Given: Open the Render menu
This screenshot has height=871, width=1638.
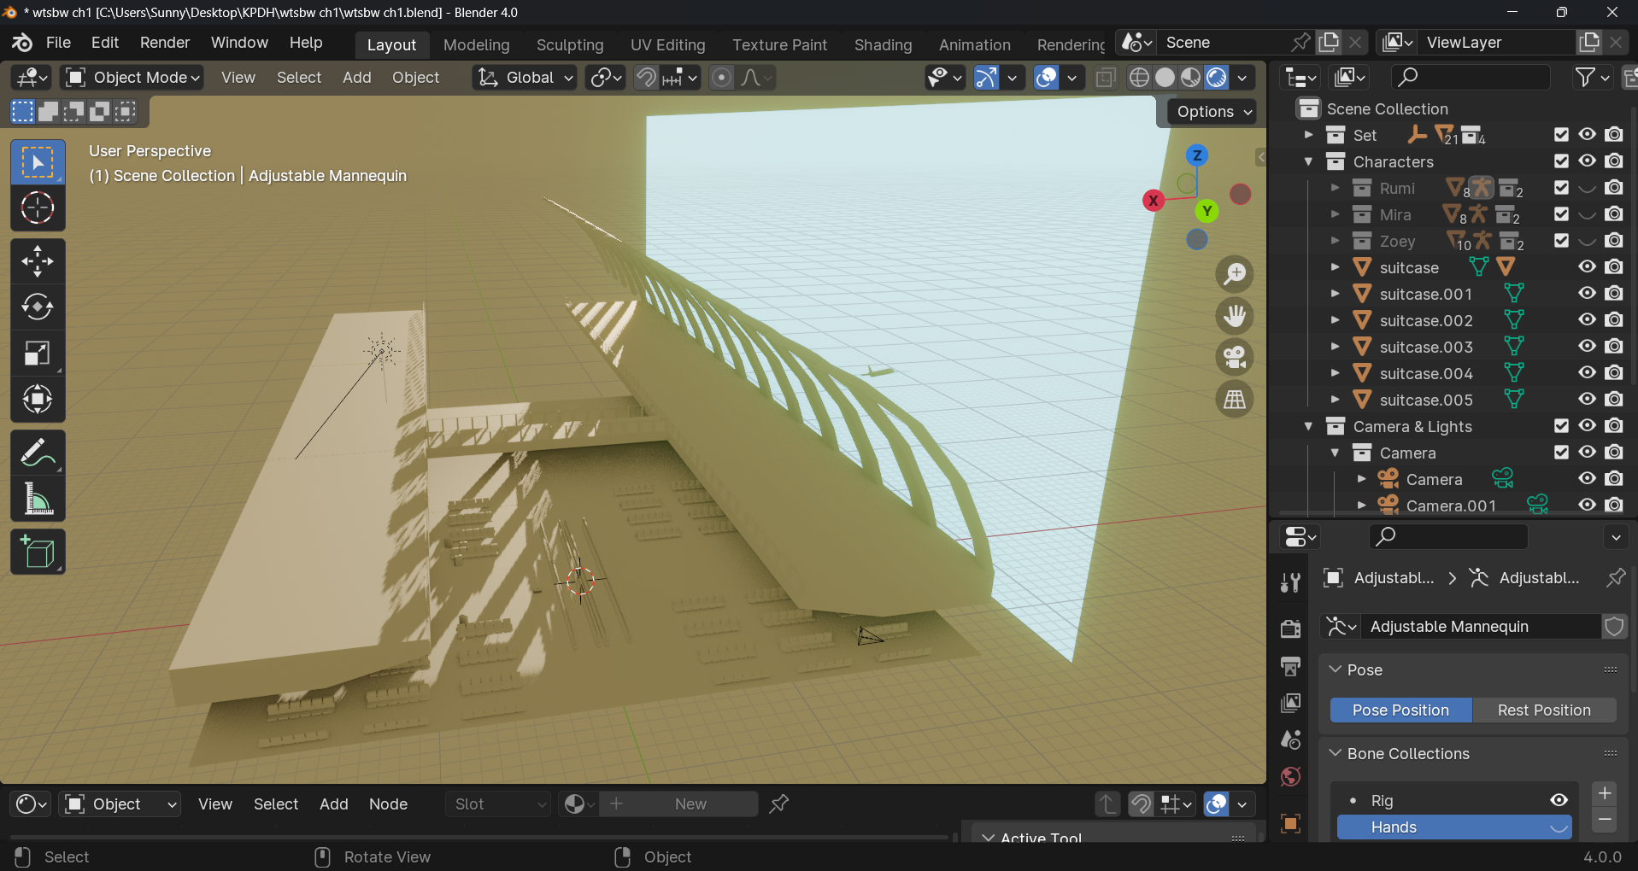Looking at the screenshot, I should [165, 43].
